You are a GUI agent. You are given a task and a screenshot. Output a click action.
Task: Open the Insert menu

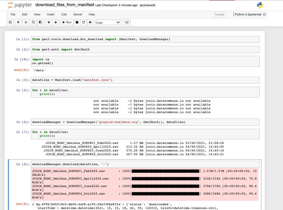51,14
